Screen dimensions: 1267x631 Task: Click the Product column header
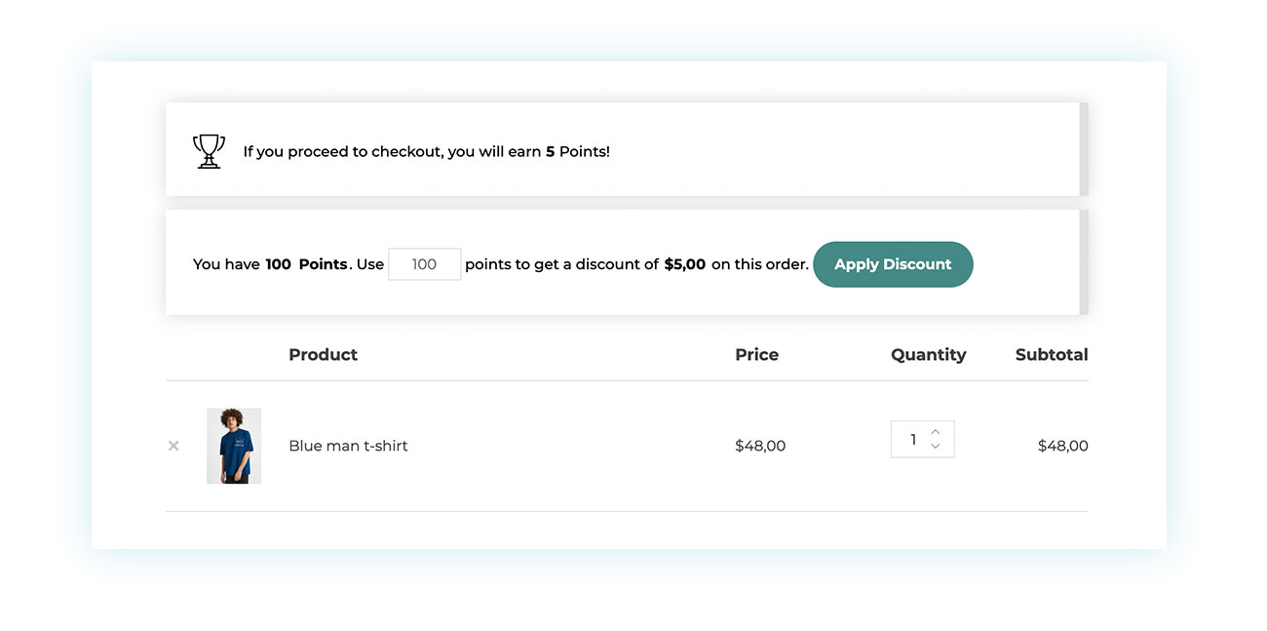[x=323, y=355]
